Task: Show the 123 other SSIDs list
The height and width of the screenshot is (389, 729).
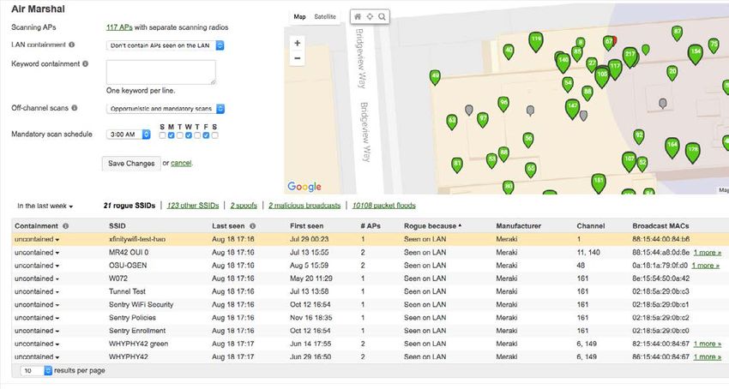Action: (193, 206)
